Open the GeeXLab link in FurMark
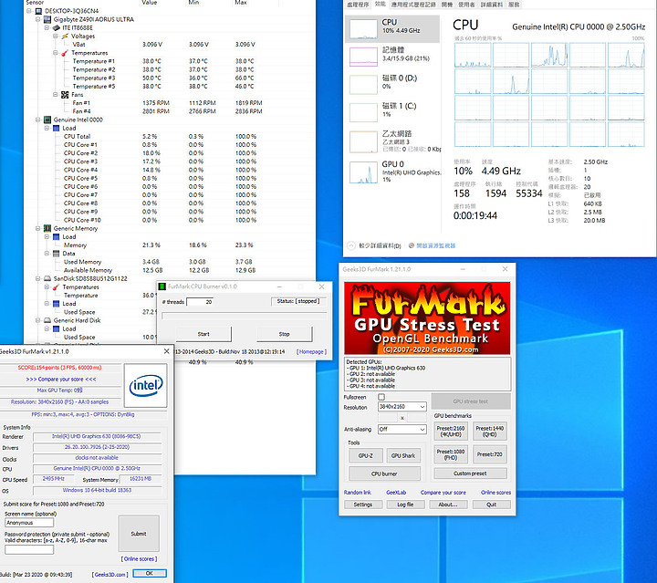The width and height of the screenshot is (657, 583). tap(396, 493)
